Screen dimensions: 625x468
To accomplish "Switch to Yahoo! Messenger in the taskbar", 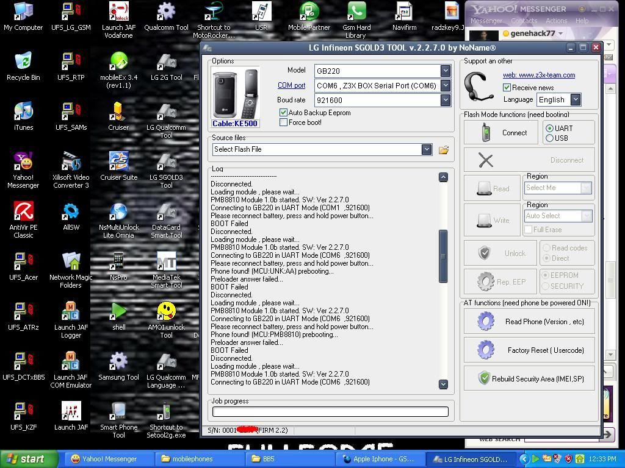I will point(109,459).
